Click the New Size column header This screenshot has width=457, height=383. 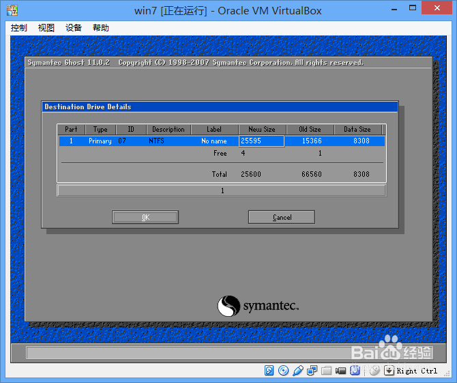pos(262,129)
